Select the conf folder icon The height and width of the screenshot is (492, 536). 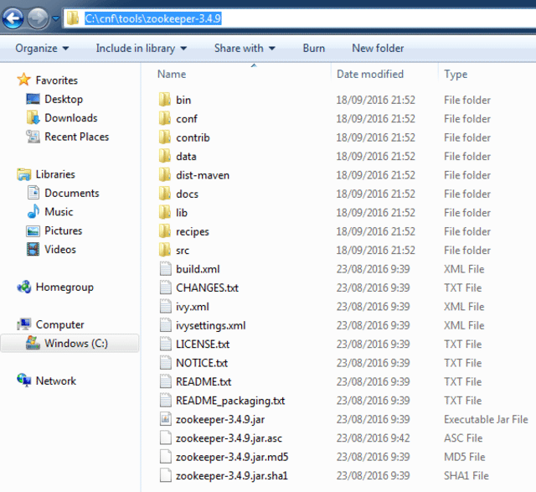pyautogui.click(x=165, y=118)
